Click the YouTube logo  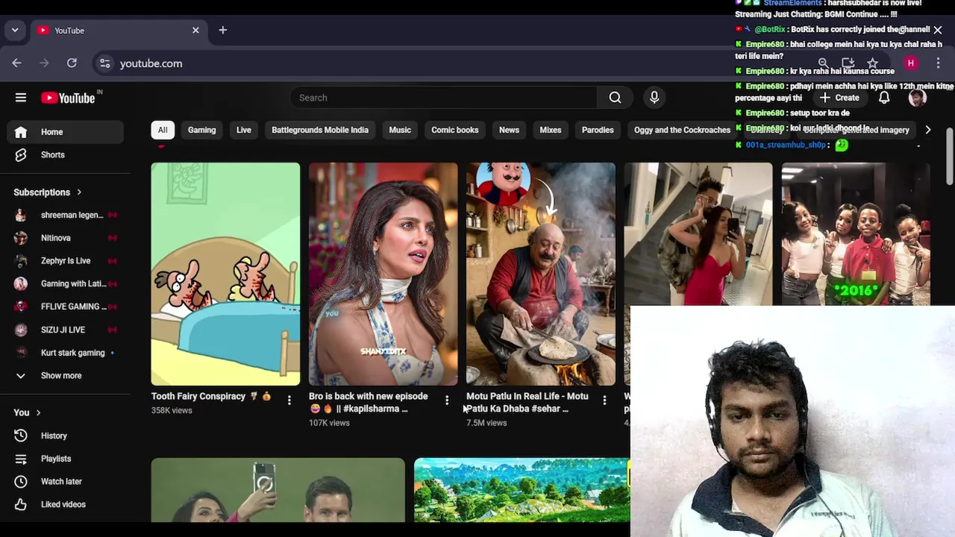[68, 98]
